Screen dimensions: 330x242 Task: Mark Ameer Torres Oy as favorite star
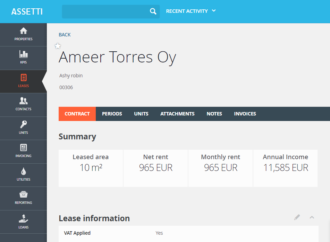pos(58,46)
